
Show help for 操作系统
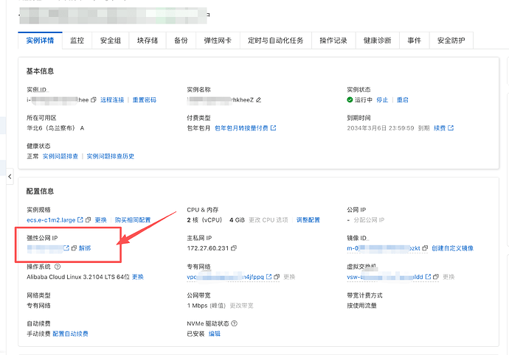tap(58, 267)
